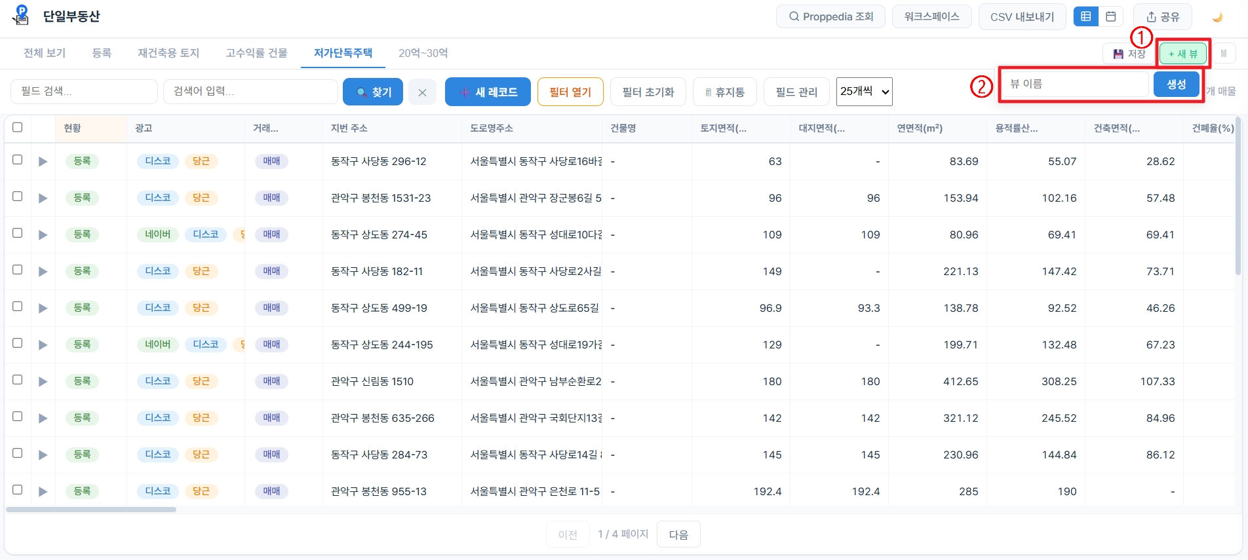This screenshot has width=1248, height=560.
Task: Focus the 검색어 입력 input field
Action: pos(250,92)
